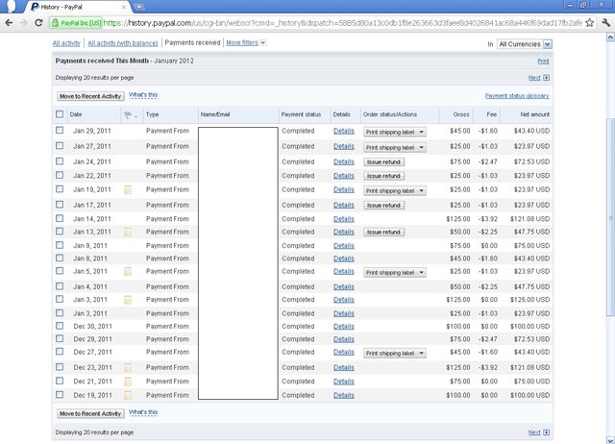Open Print shipping label dropdown for Jan 19
615x444 pixels.
coord(395,191)
